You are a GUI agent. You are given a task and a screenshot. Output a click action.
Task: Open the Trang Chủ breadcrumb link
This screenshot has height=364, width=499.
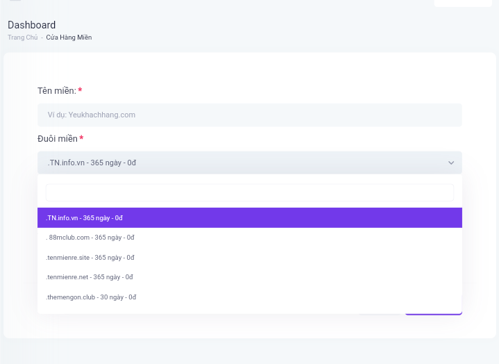pos(23,38)
